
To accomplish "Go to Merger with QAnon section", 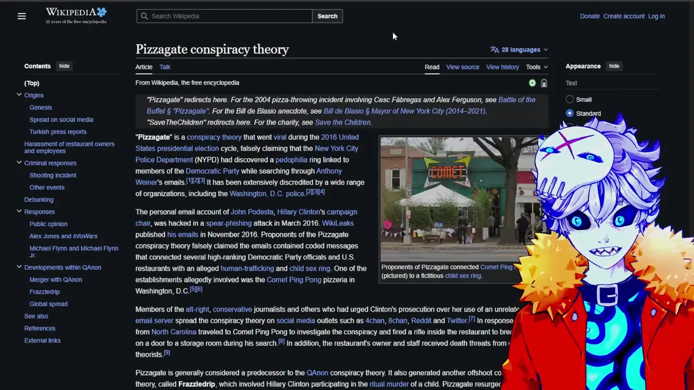I will point(56,280).
